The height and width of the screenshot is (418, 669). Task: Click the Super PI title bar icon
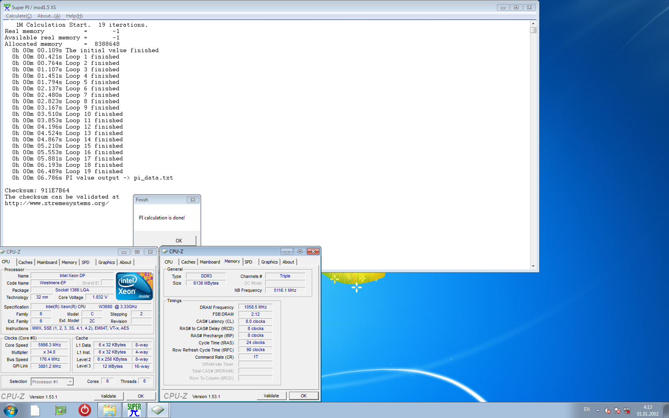[7, 7]
